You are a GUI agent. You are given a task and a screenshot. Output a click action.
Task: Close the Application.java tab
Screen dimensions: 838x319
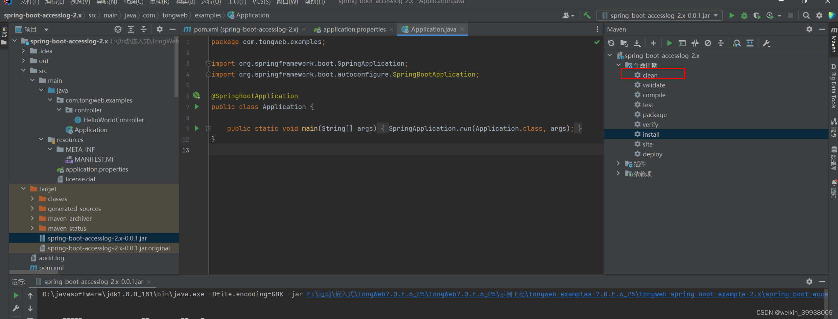[462, 29]
